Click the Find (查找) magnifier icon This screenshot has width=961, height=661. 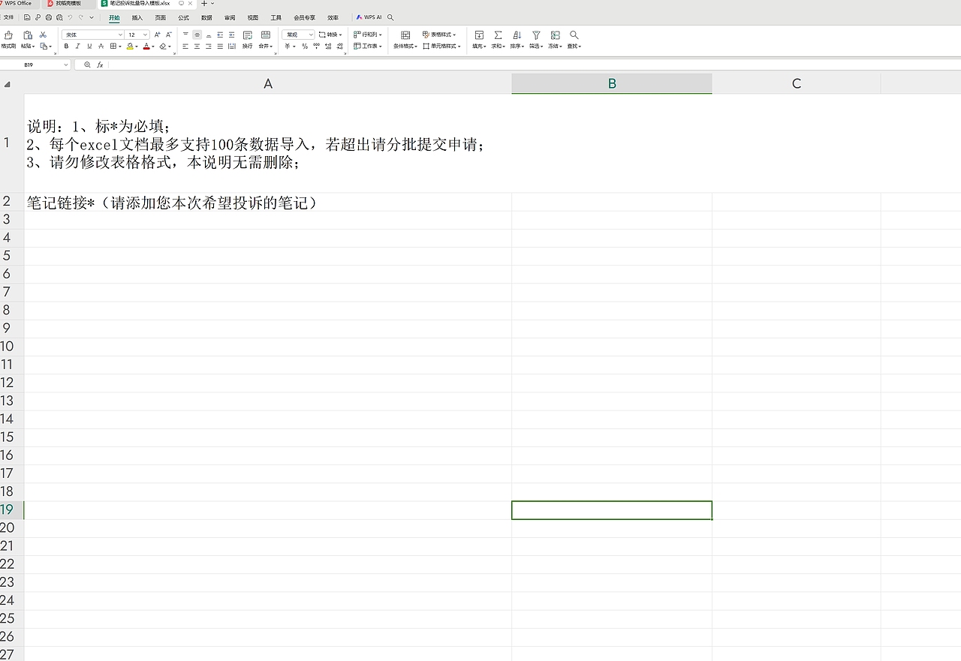coord(574,35)
